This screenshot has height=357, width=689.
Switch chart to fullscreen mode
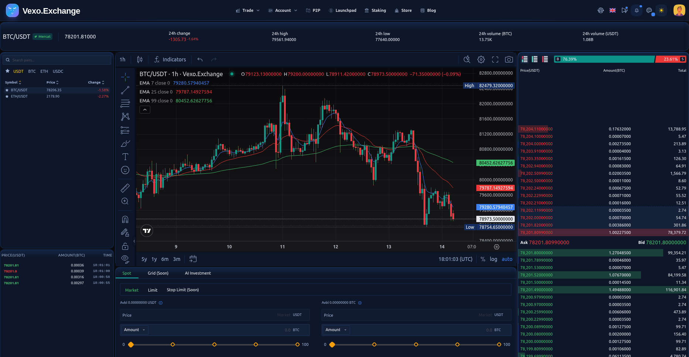495,59
